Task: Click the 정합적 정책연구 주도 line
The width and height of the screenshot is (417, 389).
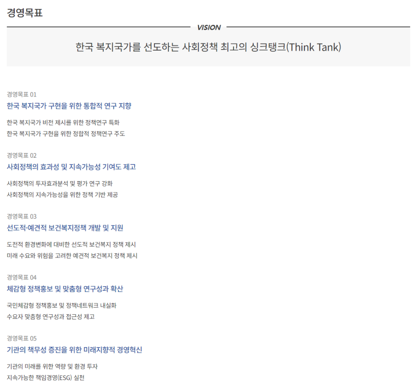Action: point(66,134)
